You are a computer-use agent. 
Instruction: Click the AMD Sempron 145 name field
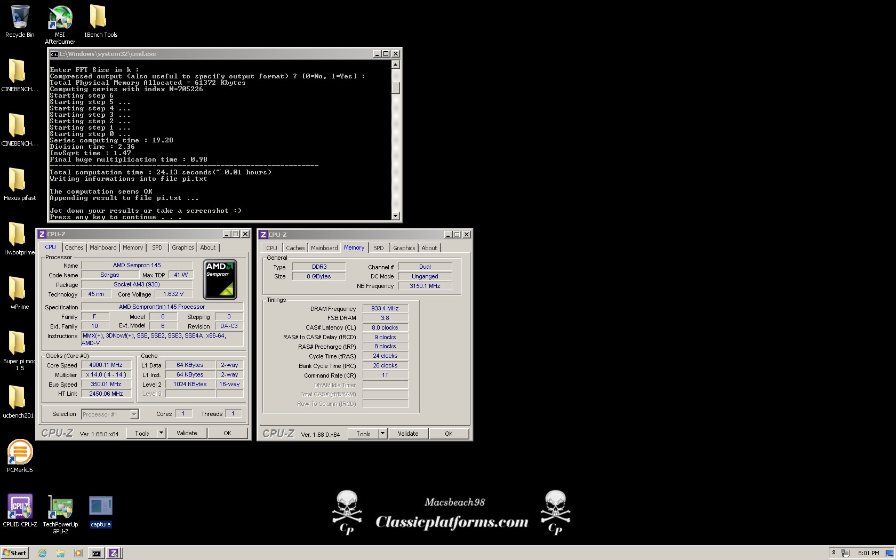[137, 266]
